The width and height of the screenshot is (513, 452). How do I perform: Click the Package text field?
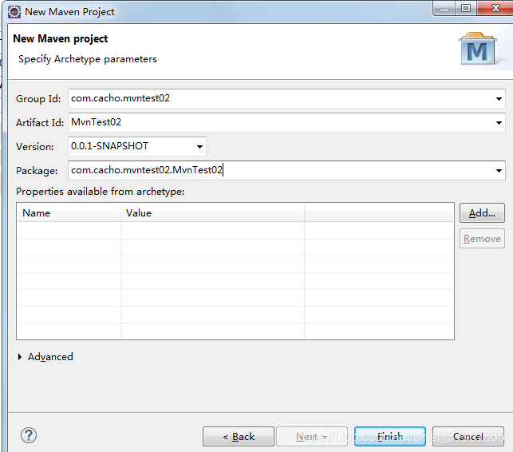click(x=286, y=170)
